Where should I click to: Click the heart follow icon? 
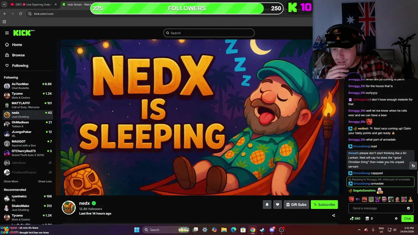278,205
